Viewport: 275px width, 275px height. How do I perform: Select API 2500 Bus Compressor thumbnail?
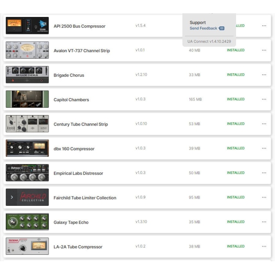pos(27,26)
